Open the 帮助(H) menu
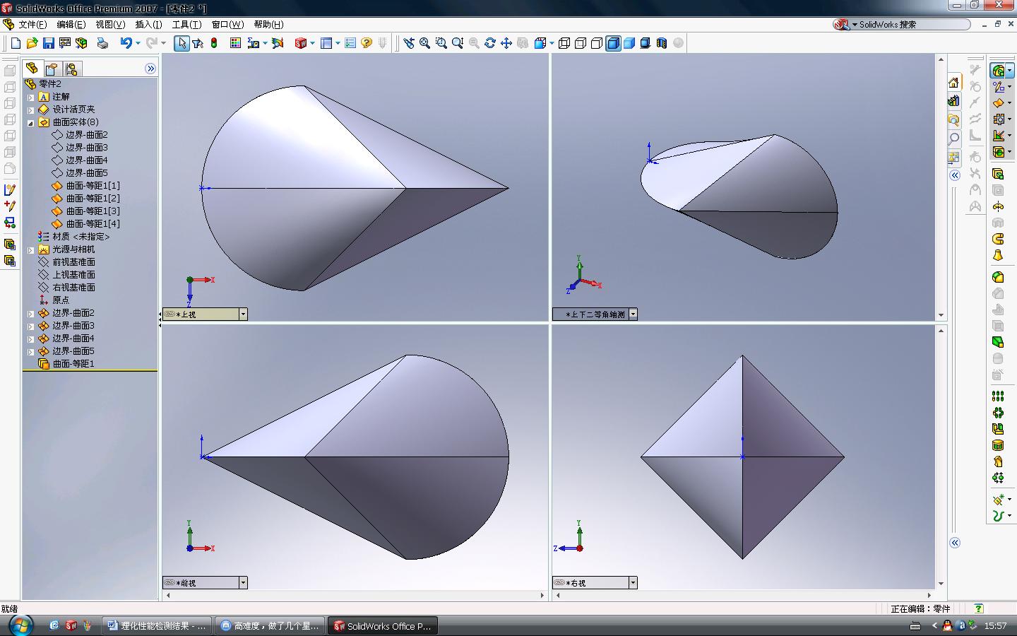 [x=268, y=25]
